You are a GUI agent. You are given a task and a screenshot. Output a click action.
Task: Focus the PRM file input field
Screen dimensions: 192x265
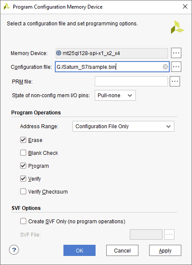point(132,81)
